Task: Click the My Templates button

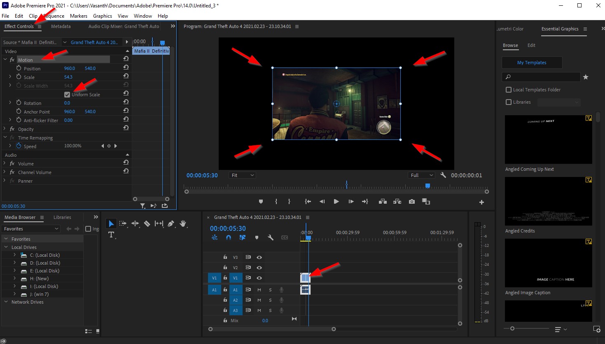Action: tap(532, 63)
